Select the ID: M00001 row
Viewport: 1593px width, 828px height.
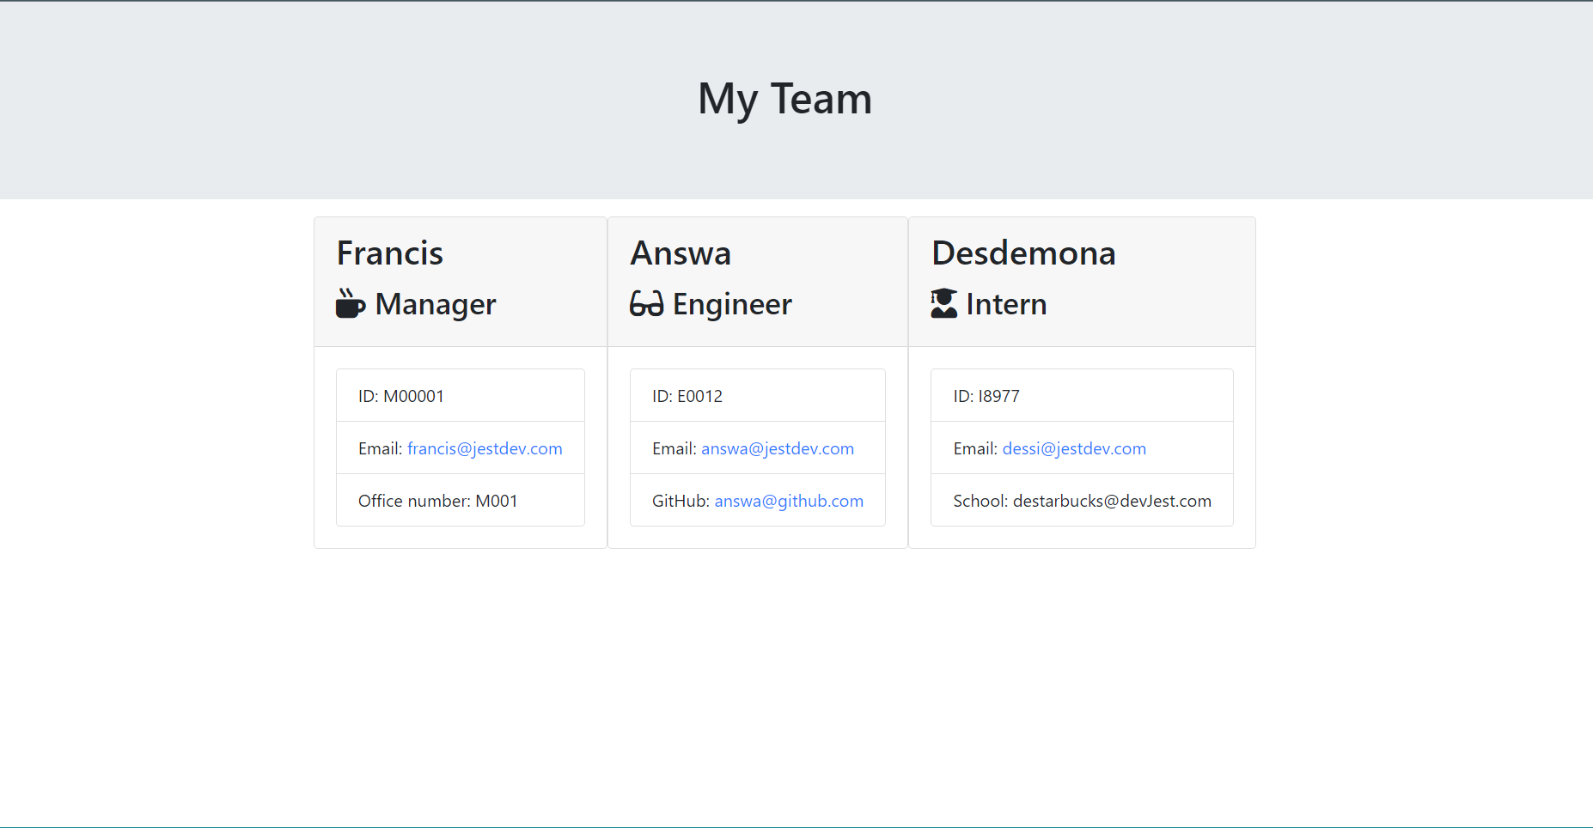[x=461, y=395]
